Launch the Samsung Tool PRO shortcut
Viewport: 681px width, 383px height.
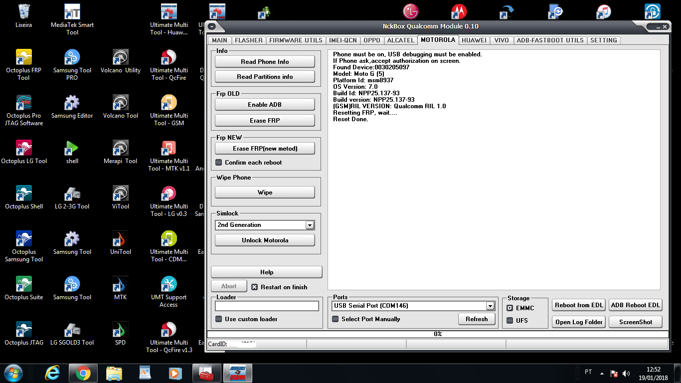(72, 65)
